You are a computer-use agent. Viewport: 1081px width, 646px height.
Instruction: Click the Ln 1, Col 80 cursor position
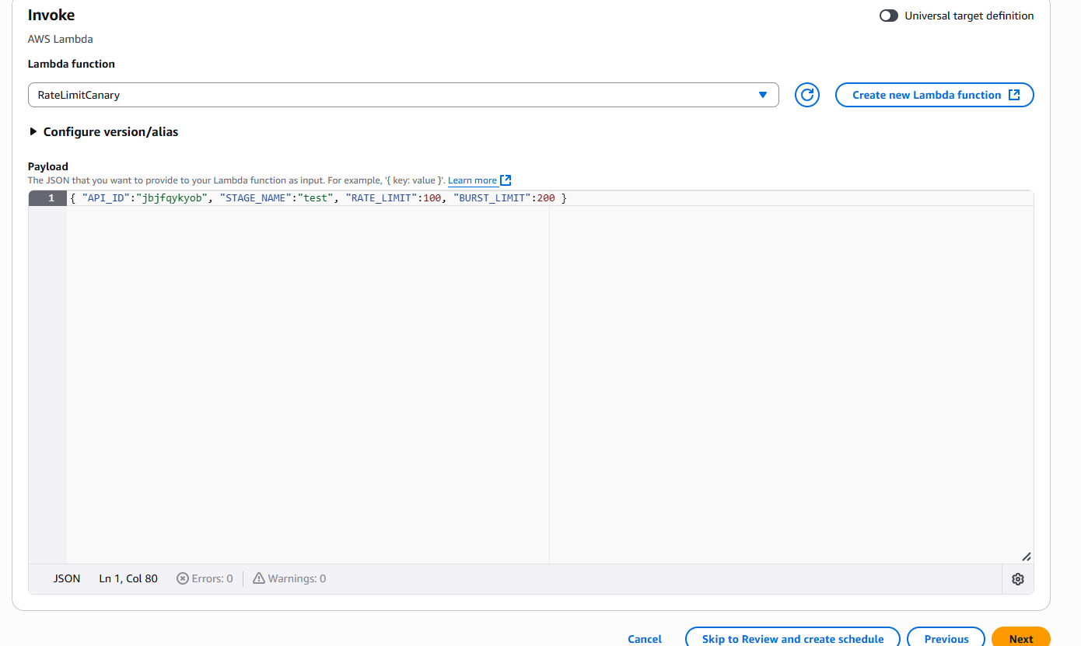128,578
